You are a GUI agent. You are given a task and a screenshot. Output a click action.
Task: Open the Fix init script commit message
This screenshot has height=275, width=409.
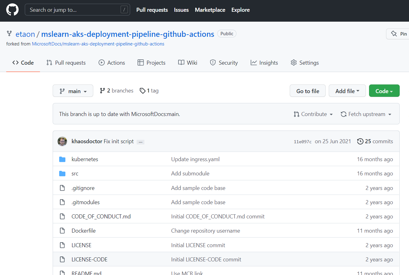(x=119, y=141)
